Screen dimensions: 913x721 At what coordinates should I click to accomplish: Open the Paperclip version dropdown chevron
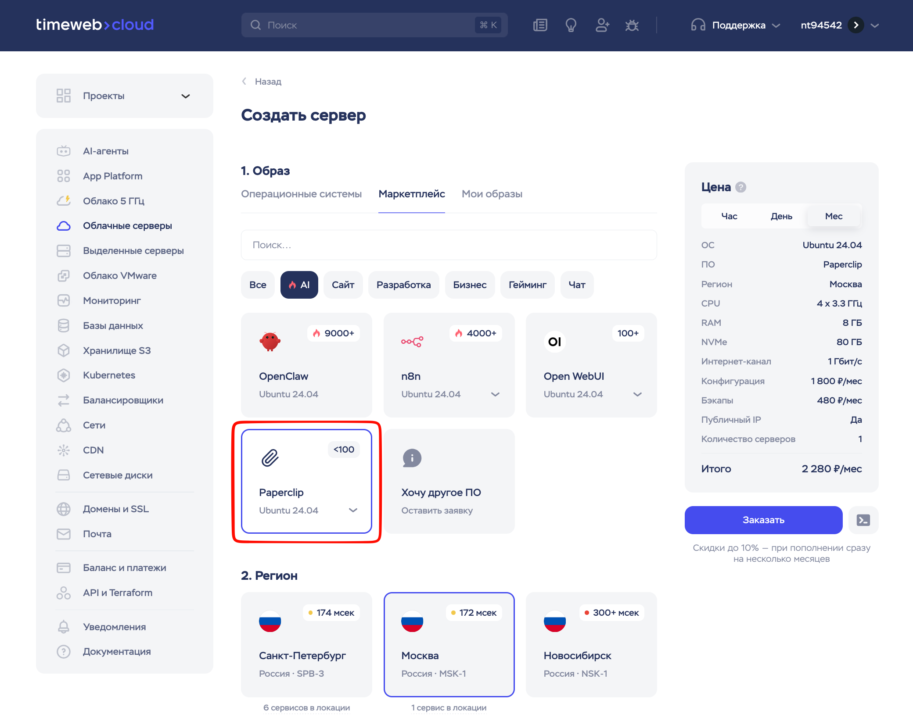353,510
